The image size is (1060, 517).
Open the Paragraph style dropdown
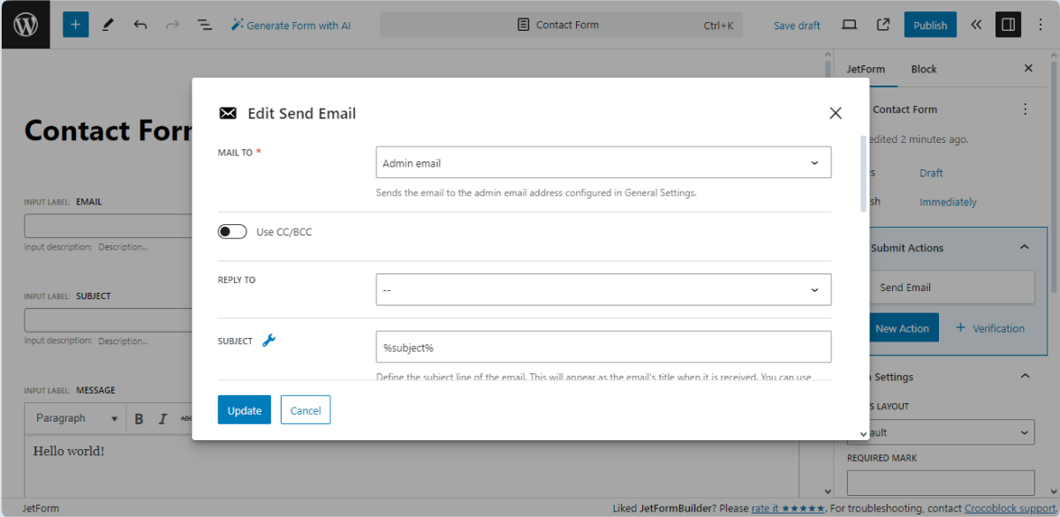coord(74,417)
